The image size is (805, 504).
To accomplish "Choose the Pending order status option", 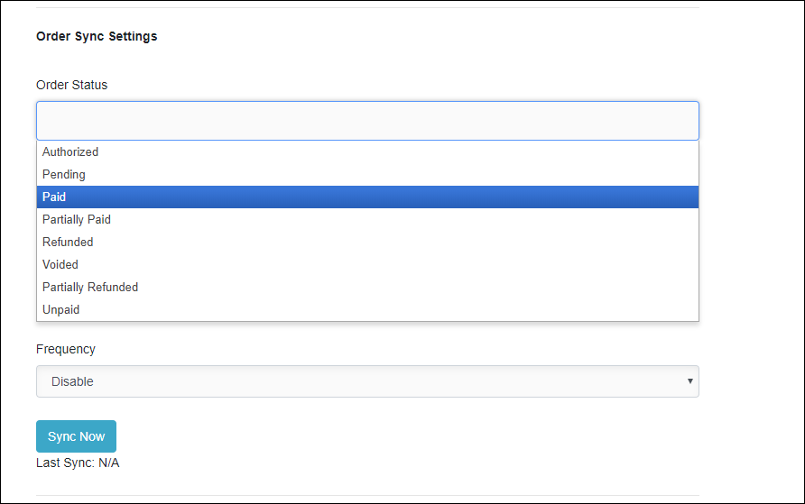I will pyautogui.click(x=64, y=175).
